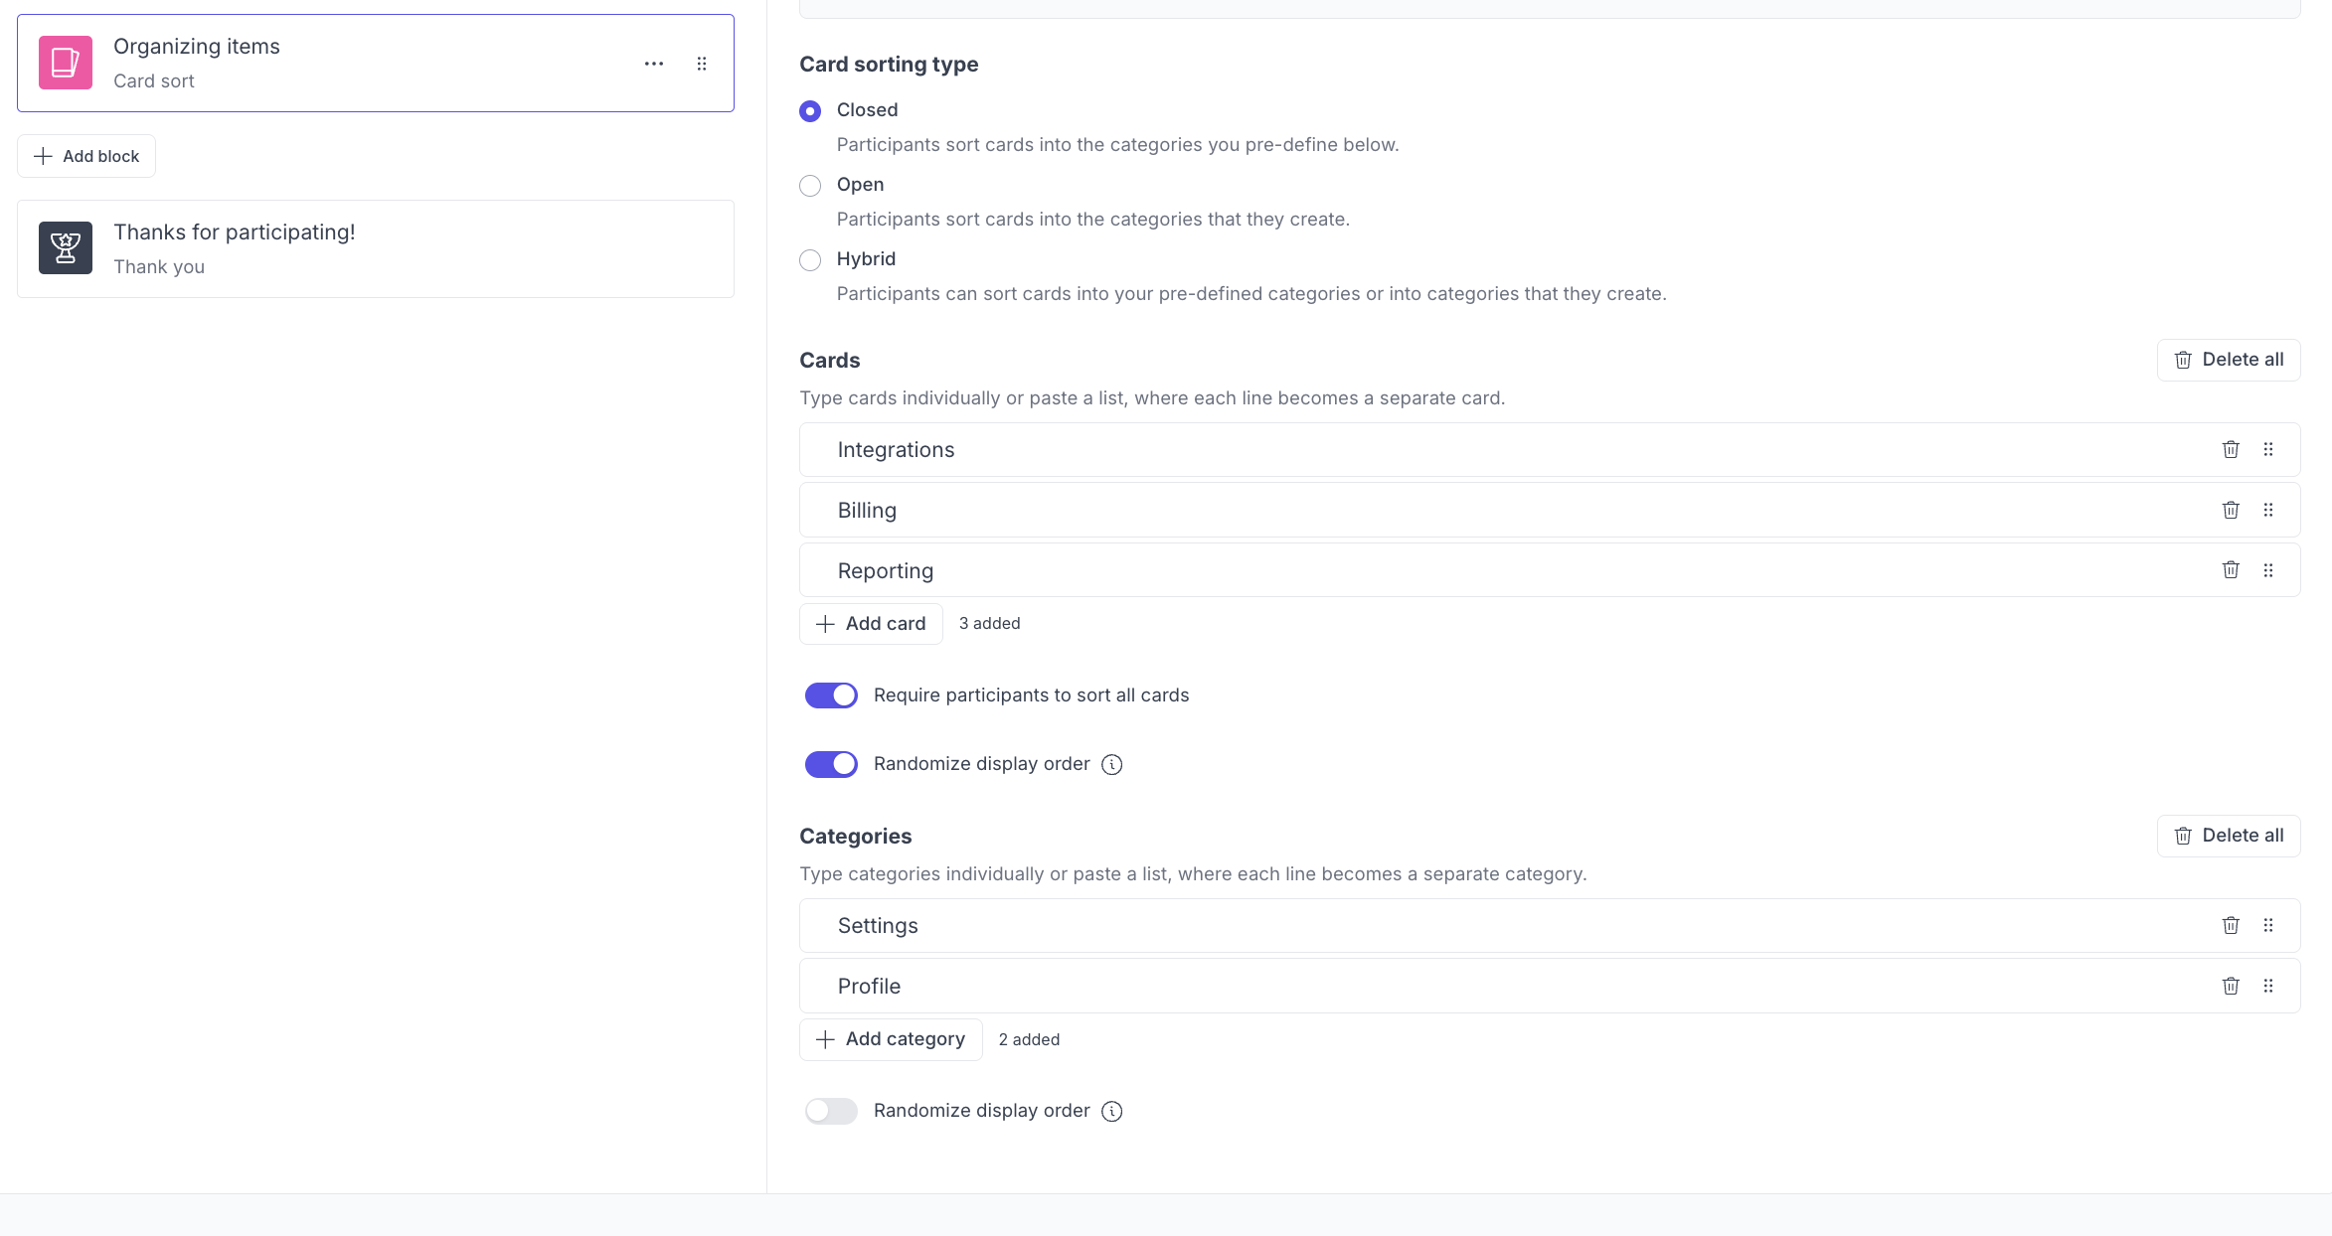Click drag handle on Organizing items block
The height and width of the screenshot is (1236, 2332).
coord(702,64)
